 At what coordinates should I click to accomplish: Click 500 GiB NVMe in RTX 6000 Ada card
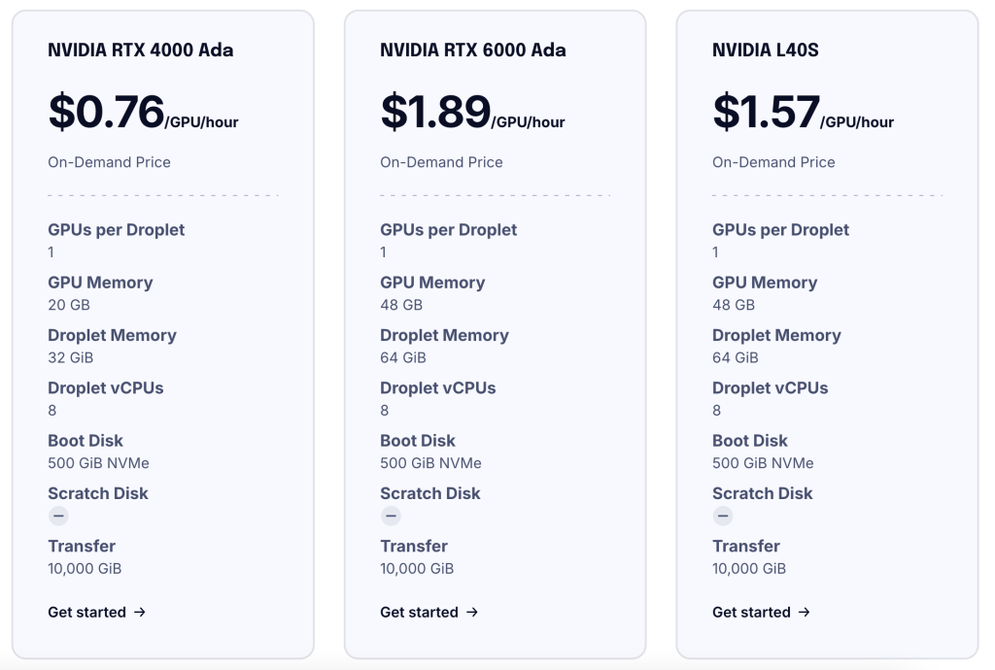click(x=430, y=463)
